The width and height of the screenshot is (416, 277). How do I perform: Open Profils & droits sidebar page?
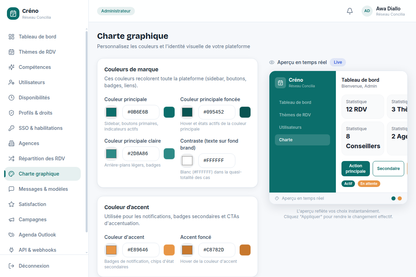point(42,113)
